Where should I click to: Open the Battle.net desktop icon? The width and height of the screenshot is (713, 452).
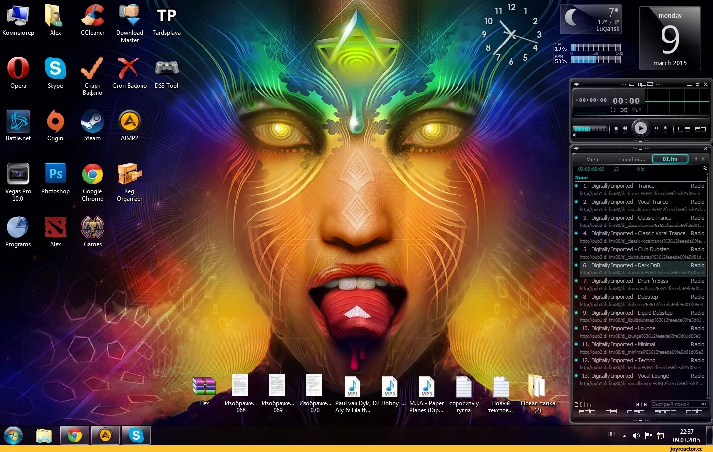point(18,126)
